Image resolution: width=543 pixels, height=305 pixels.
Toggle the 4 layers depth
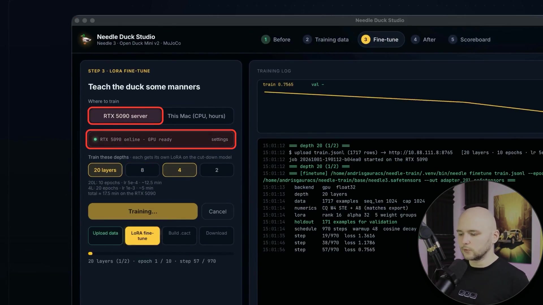click(x=180, y=170)
